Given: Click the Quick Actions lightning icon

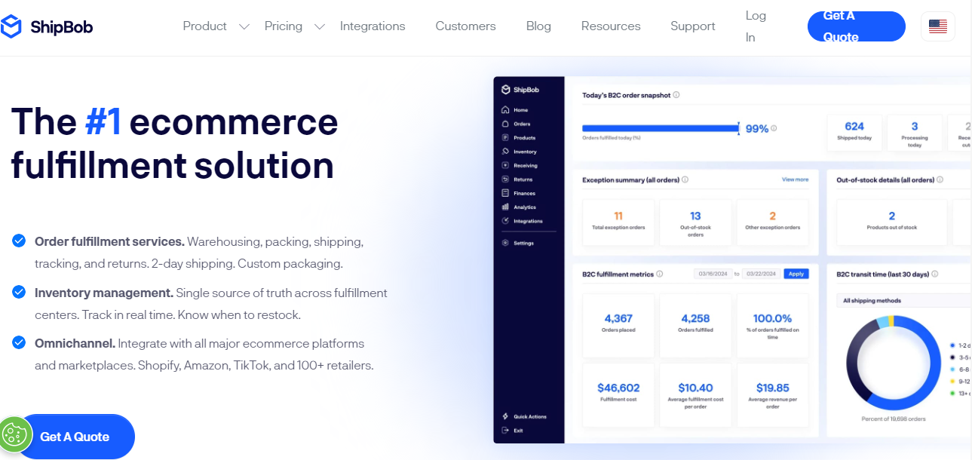Looking at the screenshot, I should pos(505,416).
